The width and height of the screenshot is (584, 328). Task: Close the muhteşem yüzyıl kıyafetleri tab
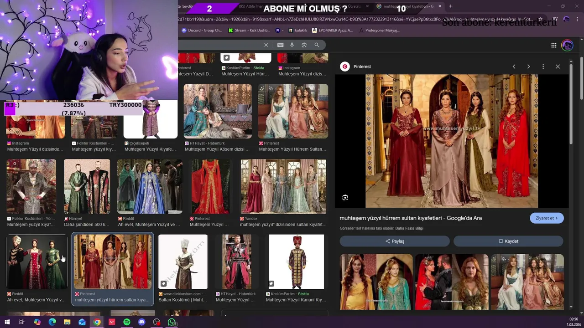[440, 6]
